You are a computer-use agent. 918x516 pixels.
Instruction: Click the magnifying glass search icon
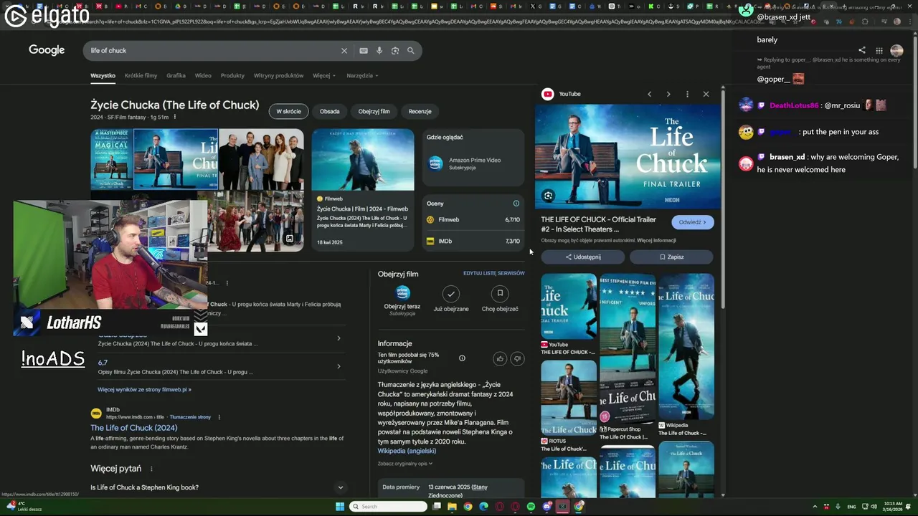[x=411, y=51]
